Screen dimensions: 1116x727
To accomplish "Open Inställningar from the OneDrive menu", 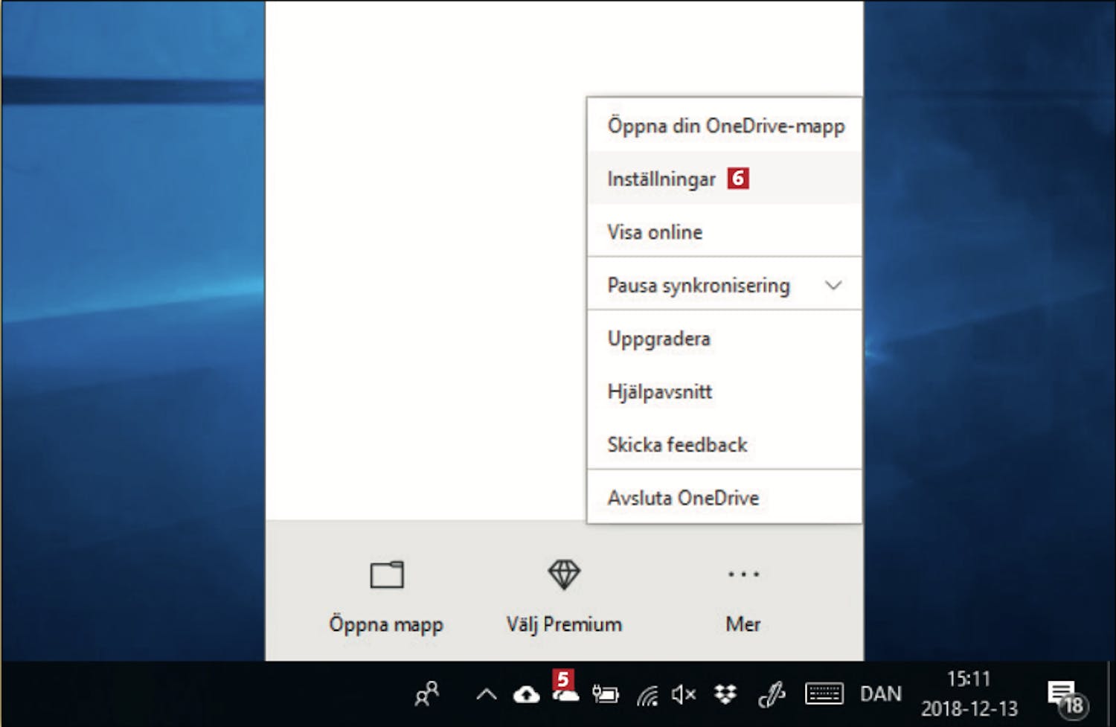I will coord(724,179).
